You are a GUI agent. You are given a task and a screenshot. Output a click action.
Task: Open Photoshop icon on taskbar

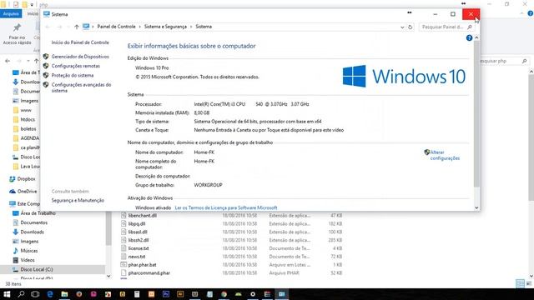(x=166, y=294)
